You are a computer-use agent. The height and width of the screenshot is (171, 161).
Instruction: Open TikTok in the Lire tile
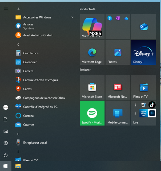[152, 105]
